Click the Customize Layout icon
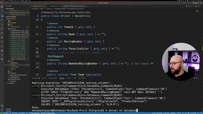203x114 pixels. (x=201, y=3)
